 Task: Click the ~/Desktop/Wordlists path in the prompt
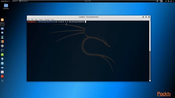pos(46,22)
